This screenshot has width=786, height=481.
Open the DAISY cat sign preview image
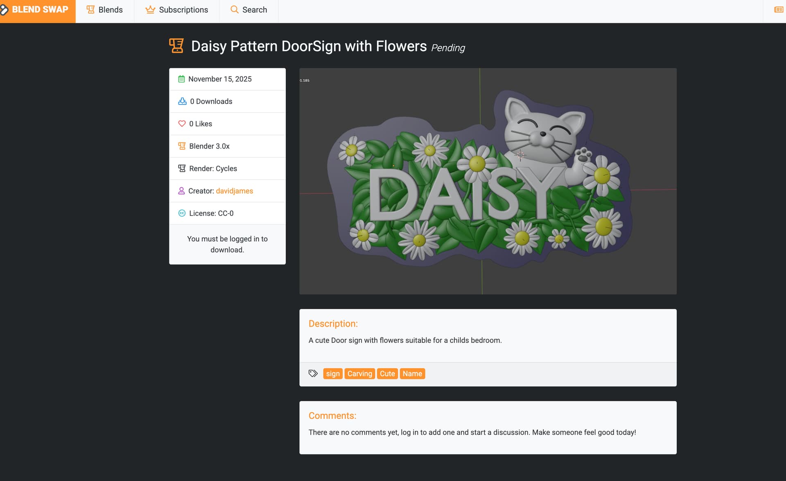pyautogui.click(x=488, y=181)
